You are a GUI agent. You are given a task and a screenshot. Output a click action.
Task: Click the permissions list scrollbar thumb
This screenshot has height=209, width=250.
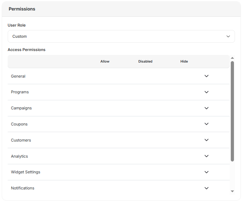[x=232, y=111]
